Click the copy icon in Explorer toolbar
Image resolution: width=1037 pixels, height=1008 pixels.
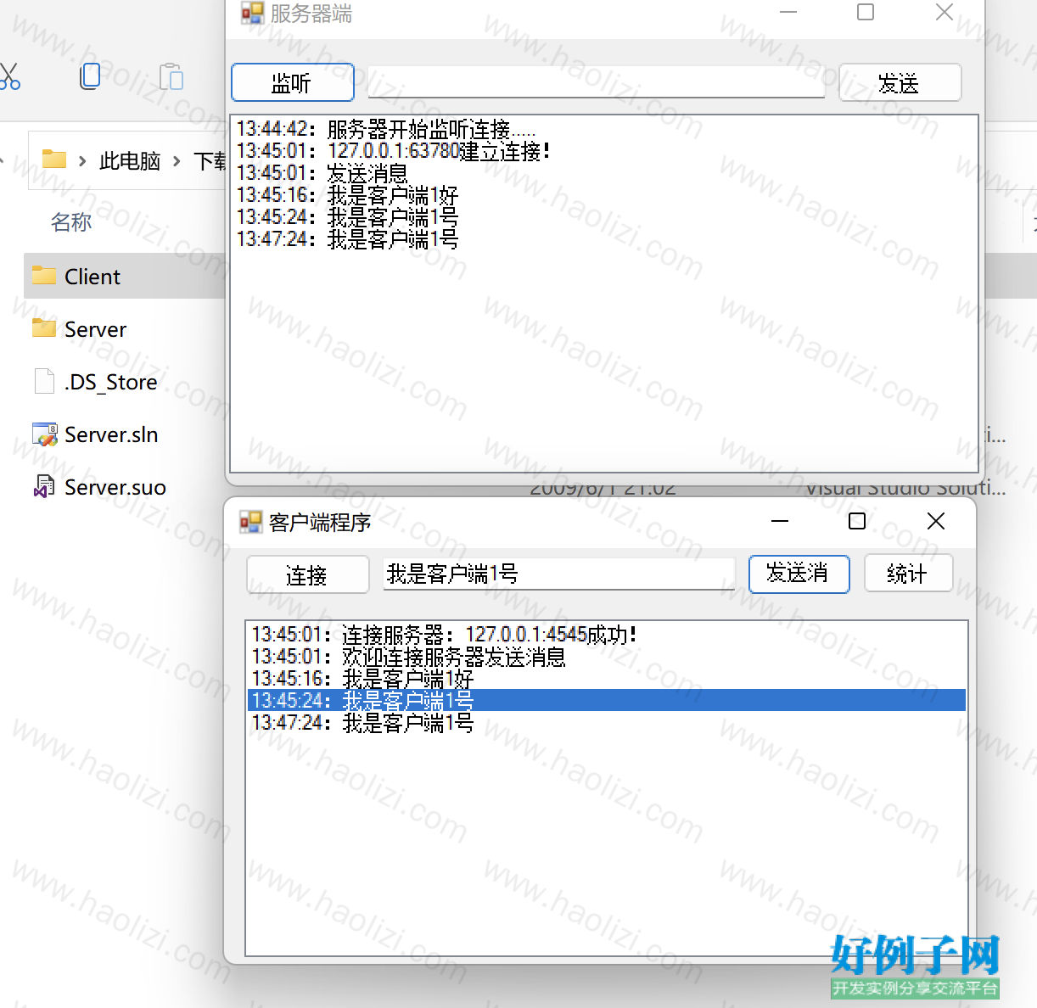pos(90,76)
